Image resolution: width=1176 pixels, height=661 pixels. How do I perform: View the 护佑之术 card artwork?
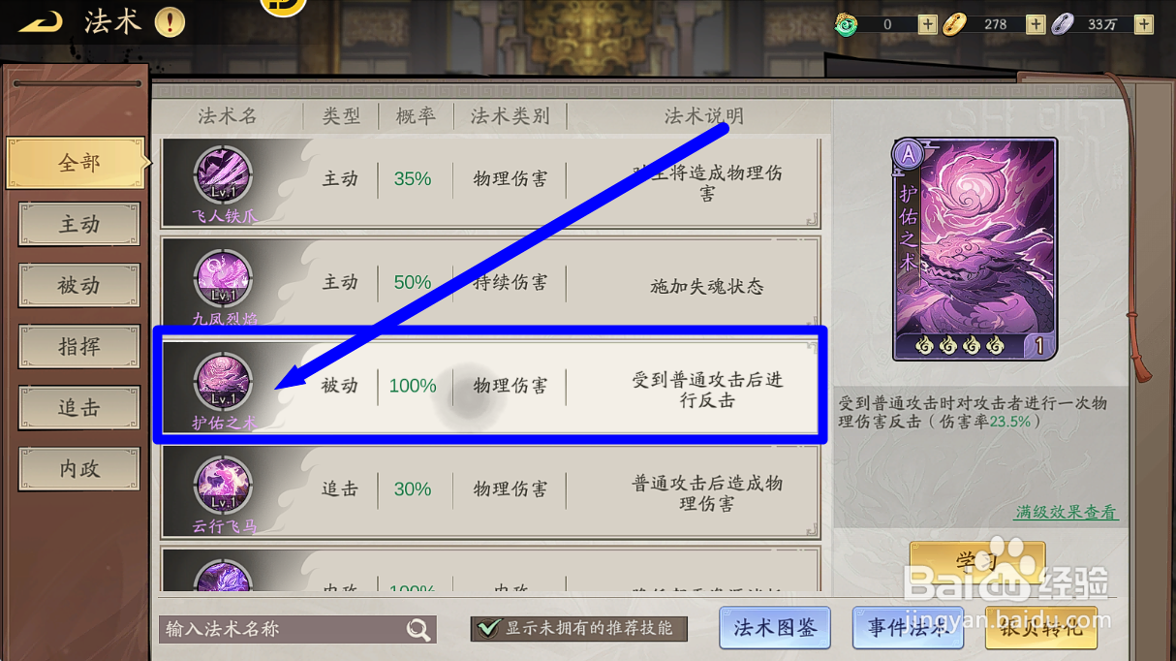(975, 249)
